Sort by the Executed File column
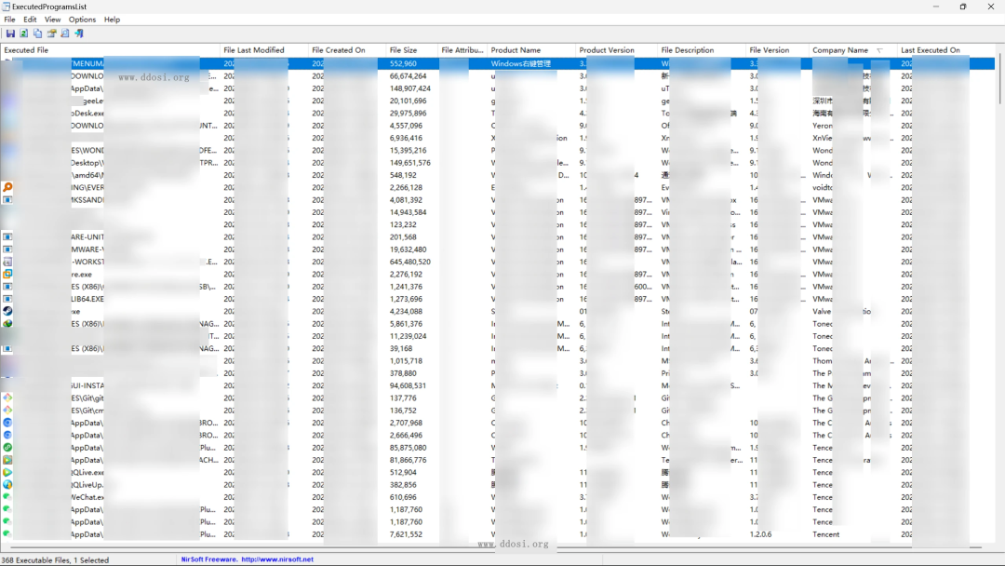 (110, 50)
